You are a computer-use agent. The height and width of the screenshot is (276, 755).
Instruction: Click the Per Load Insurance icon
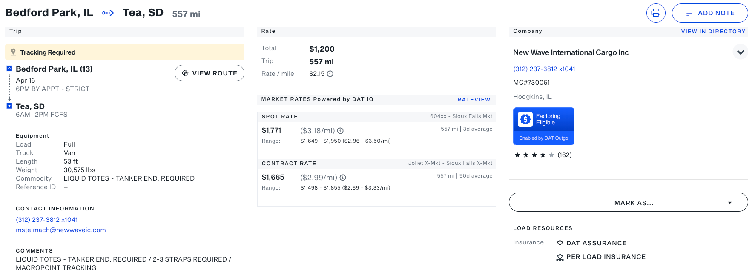coord(560,257)
